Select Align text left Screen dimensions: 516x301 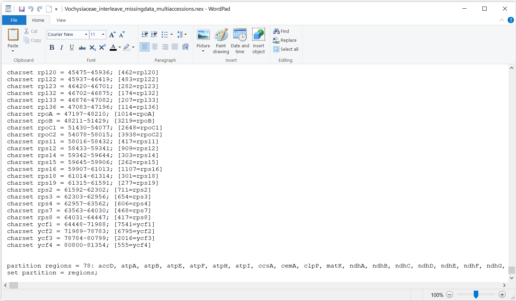145,47
